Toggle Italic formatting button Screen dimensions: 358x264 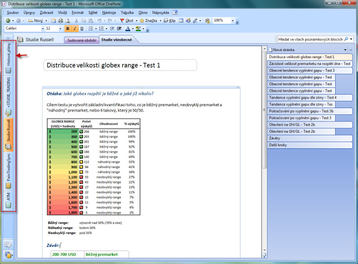(75, 29)
